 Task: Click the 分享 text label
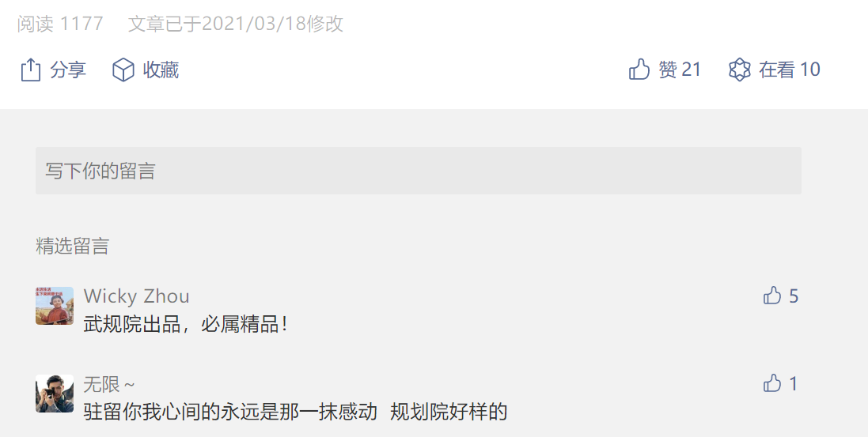click(68, 70)
